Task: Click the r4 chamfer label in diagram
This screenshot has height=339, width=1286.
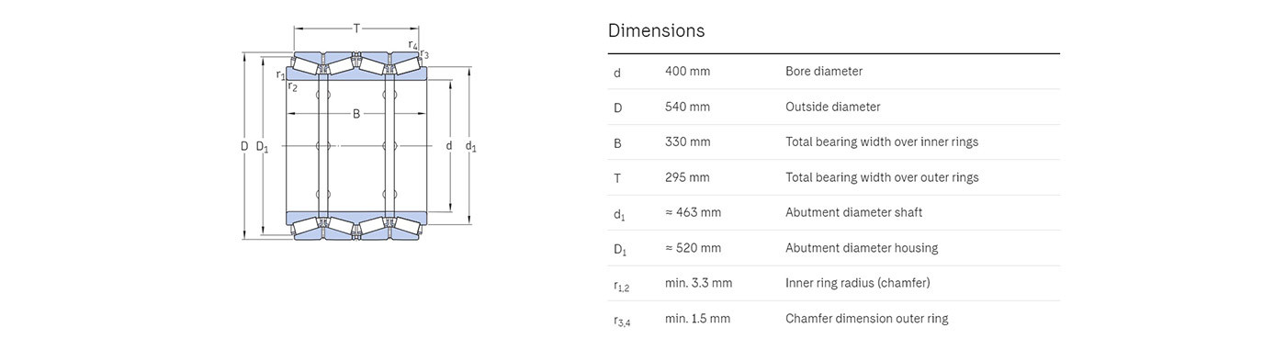Action: pyautogui.click(x=413, y=45)
